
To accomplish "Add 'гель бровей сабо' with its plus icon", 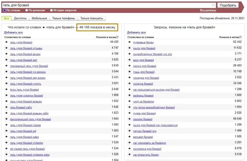I will coord(6,108).
